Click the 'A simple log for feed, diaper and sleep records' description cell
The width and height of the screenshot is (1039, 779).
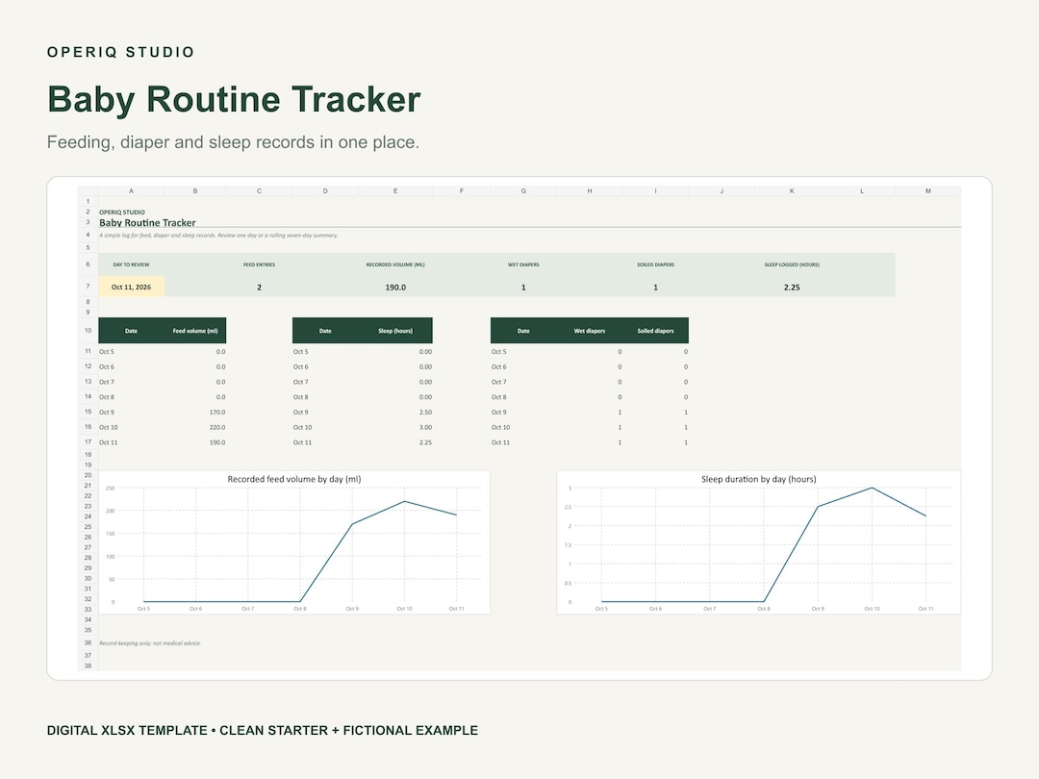coord(218,236)
